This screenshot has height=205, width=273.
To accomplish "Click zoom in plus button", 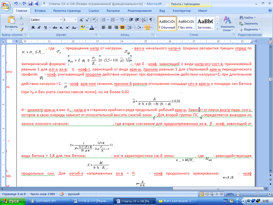I will [269, 194].
